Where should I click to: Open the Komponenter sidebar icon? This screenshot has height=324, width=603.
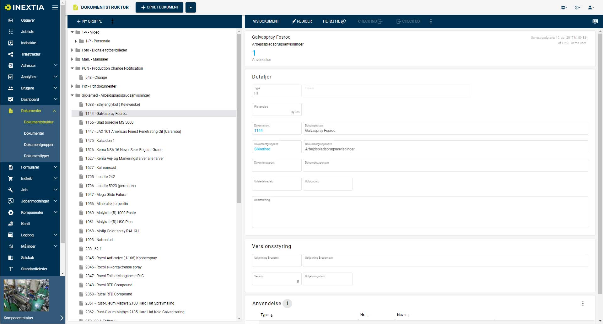tap(11, 212)
